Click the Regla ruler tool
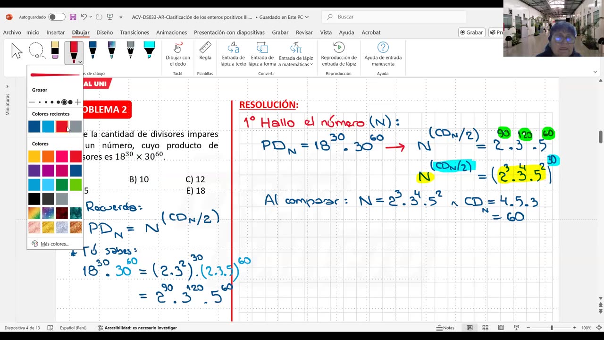604x340 pixels. (x=205, y=51)
